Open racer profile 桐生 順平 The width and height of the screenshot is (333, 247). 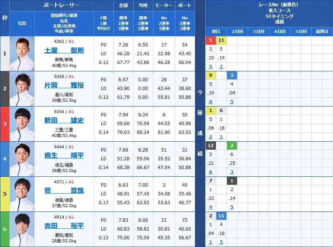point(64,156)
